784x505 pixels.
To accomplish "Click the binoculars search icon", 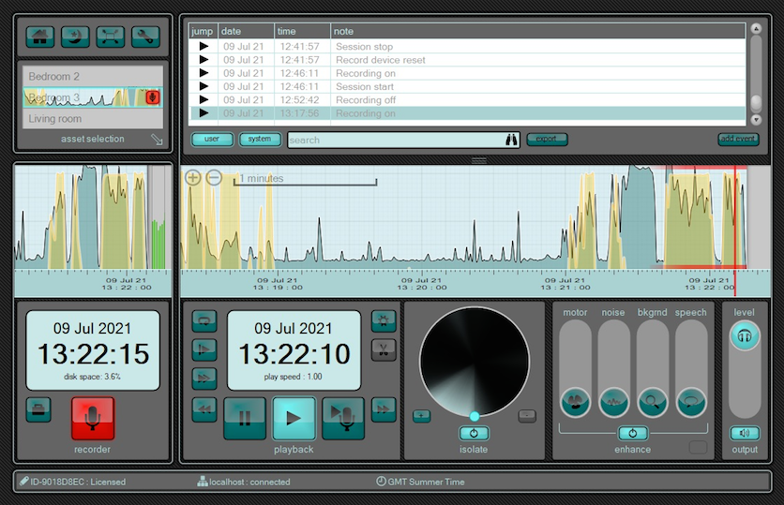I will (x=511, y=140).
